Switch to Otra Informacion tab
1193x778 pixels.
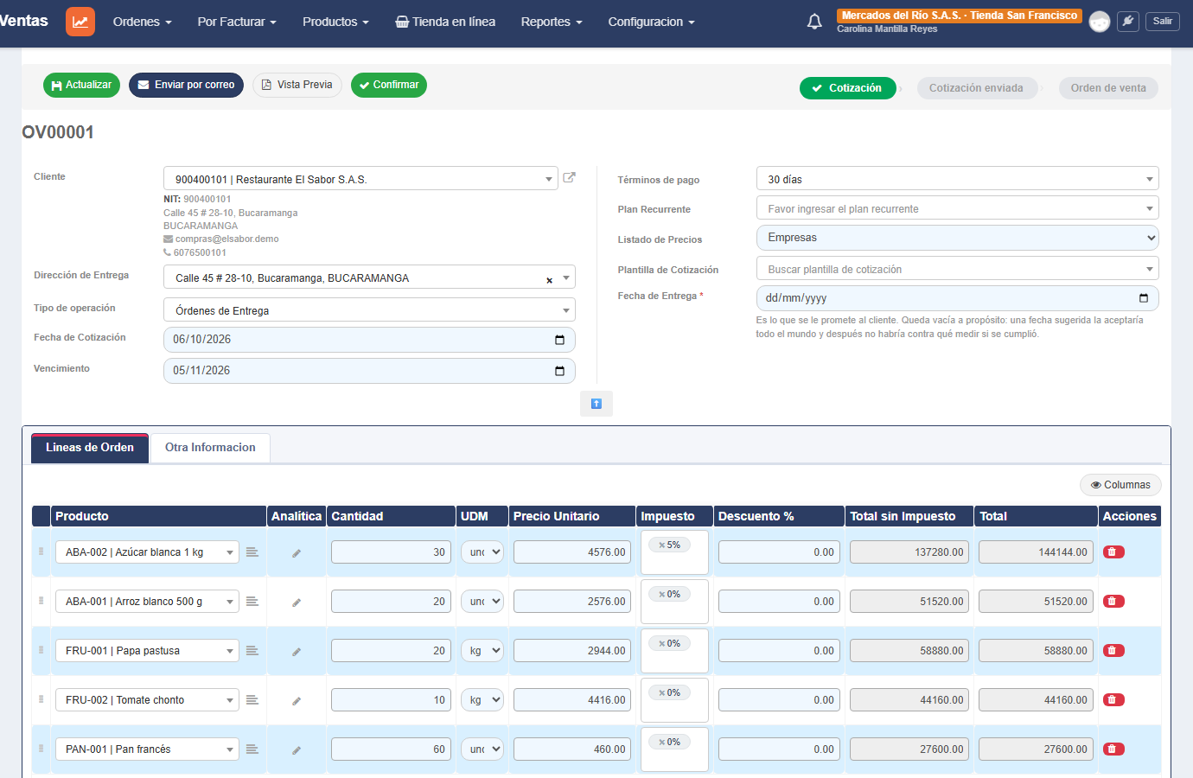click(x=210, y=448)
